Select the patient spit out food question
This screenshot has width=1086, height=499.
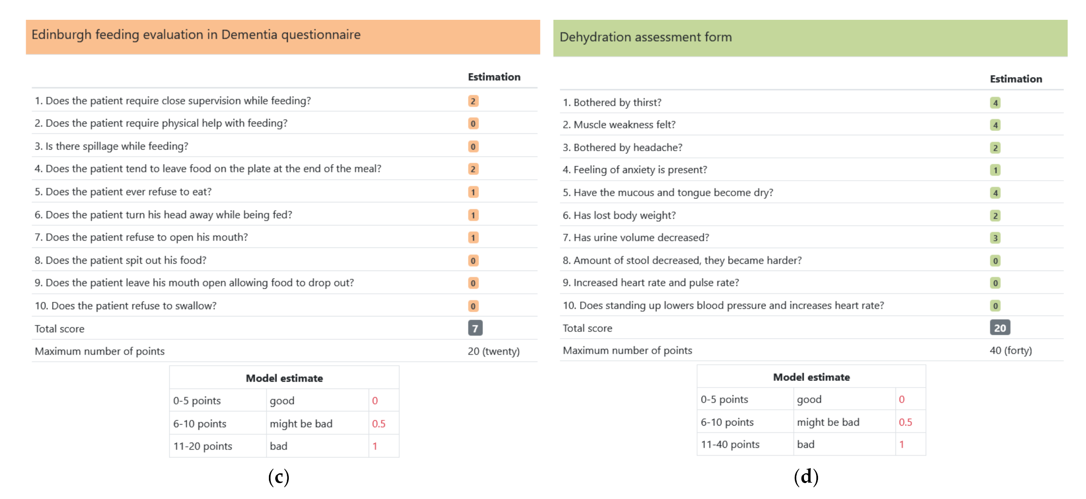(120, 260)
